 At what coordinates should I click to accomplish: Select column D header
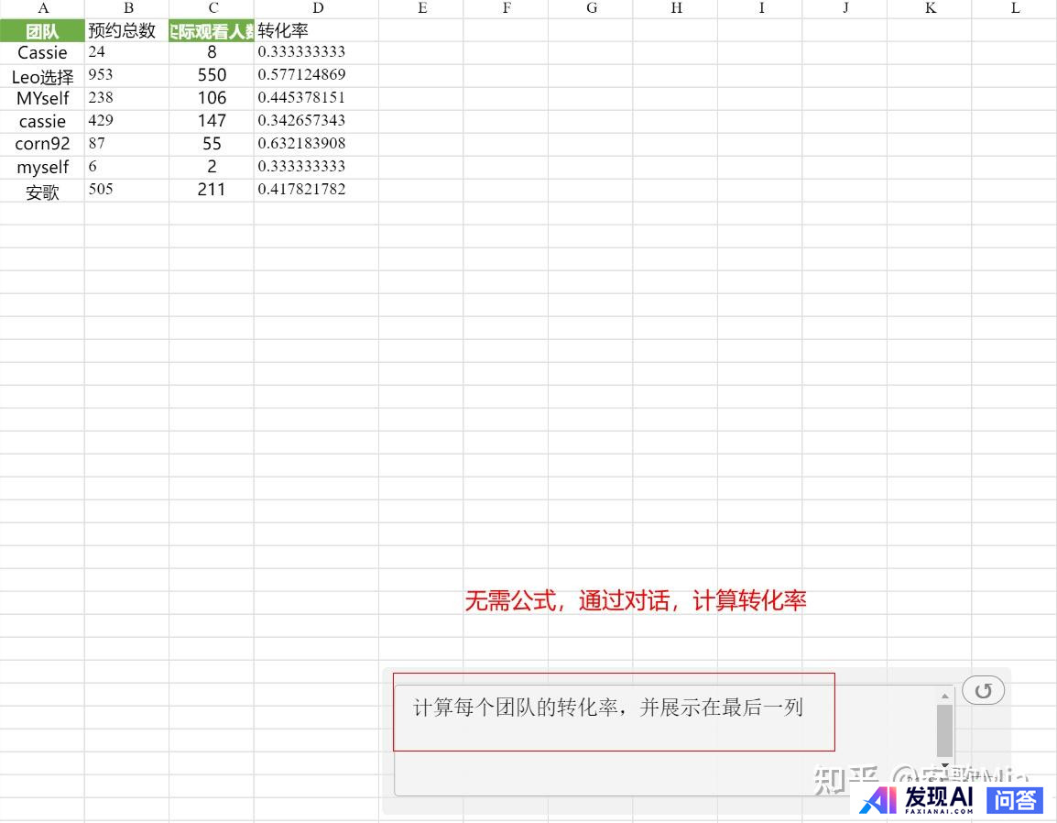tap(316, 8)
